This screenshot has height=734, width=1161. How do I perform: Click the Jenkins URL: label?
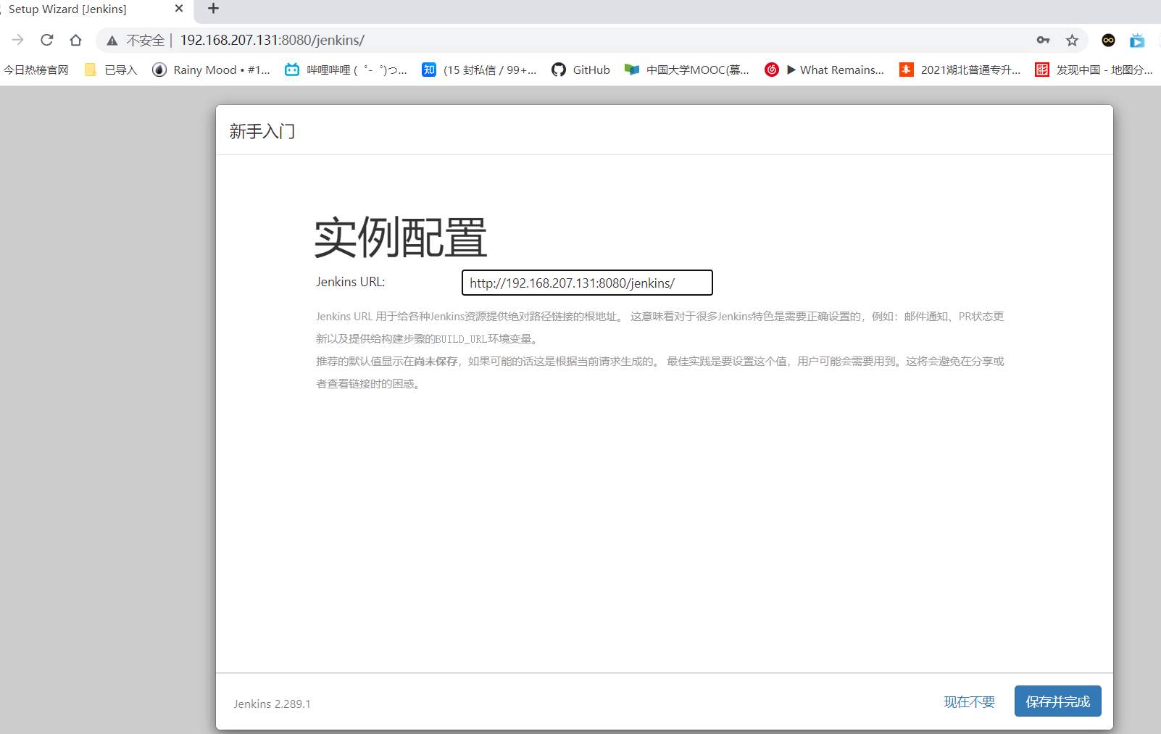pyautogui.click(x=351, y=282)
